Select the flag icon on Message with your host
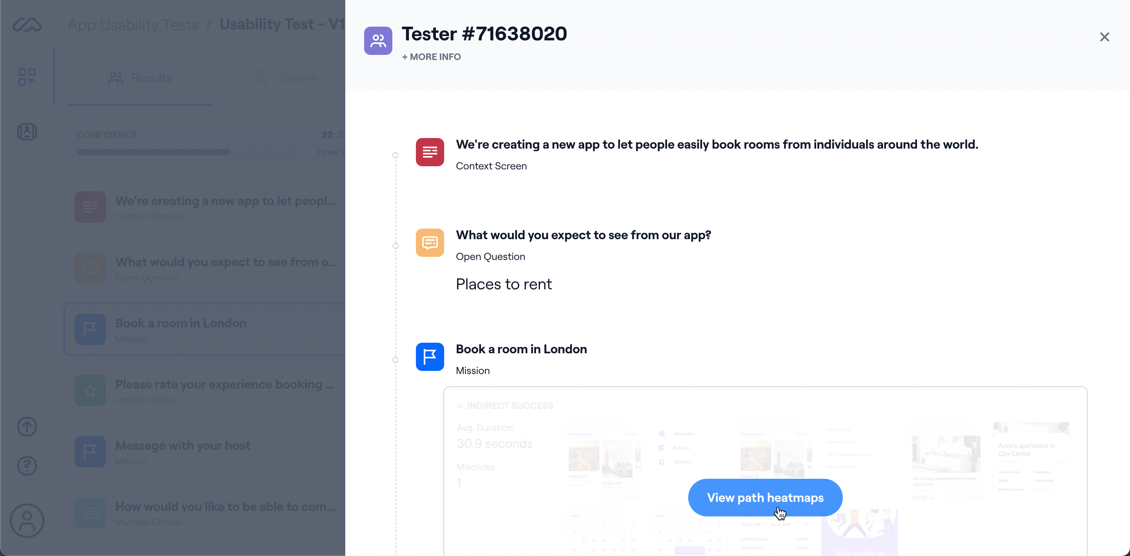 click(90, 451)
